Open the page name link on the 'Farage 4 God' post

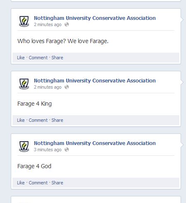pyautogui.click(x=95, y=143)
